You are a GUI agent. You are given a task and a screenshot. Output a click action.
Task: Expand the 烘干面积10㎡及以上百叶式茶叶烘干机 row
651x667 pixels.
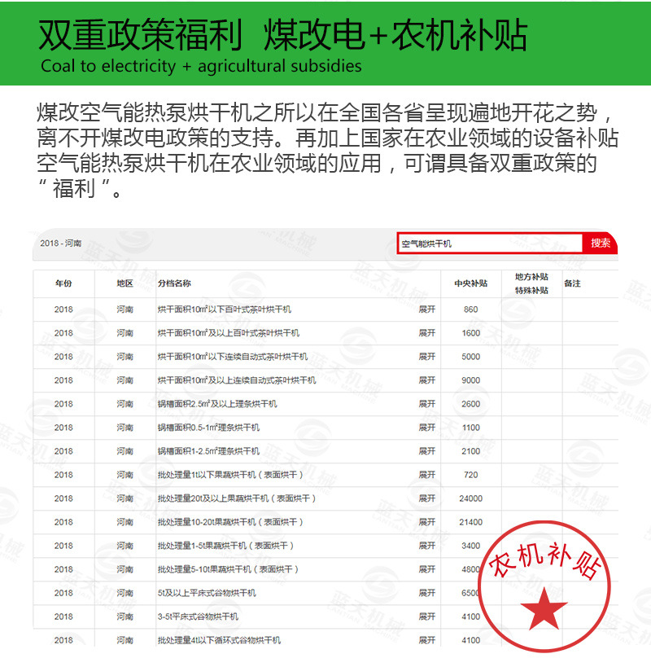click(x=427, y=333)
